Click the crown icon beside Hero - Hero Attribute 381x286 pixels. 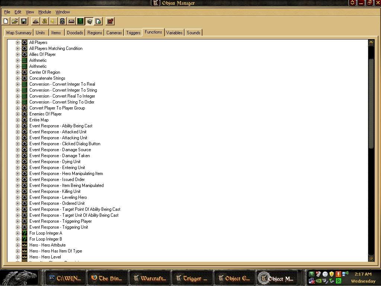pyautogui.click(x=25, y=245)
